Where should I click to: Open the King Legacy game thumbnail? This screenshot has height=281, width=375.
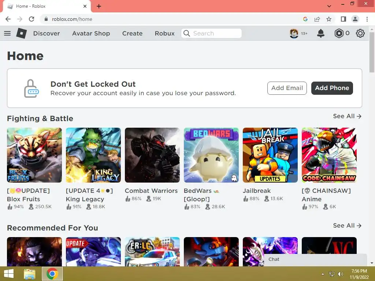(x=93, y=155)
